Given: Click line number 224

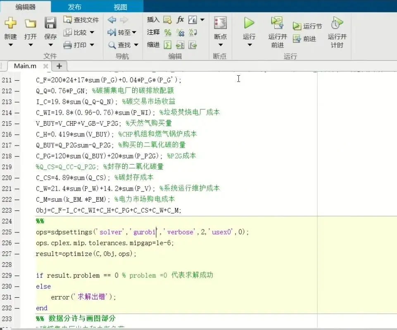Looking at the screenshot, I should [x=7, y=221].
